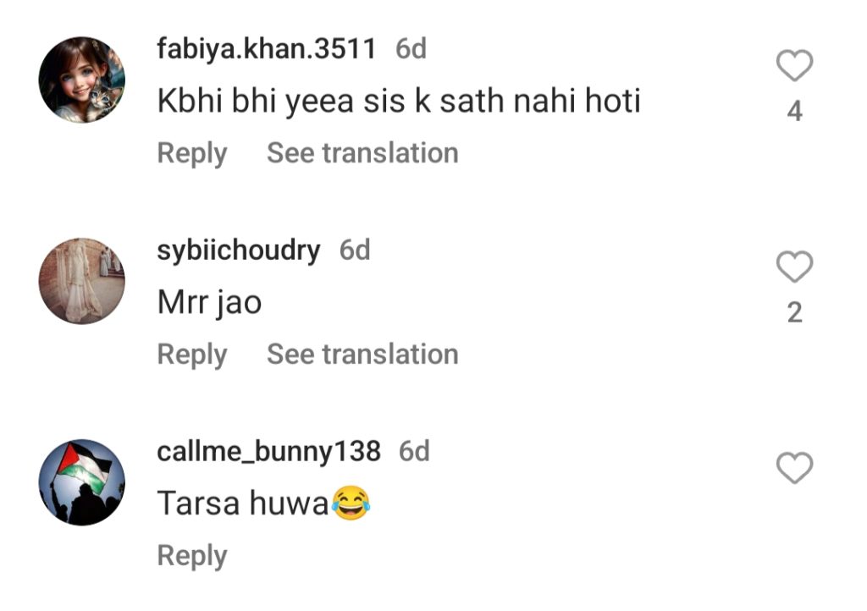Select the comment text 'Mrr jao'
Viewport: 867px width, 611px height.
coord(210,303)
